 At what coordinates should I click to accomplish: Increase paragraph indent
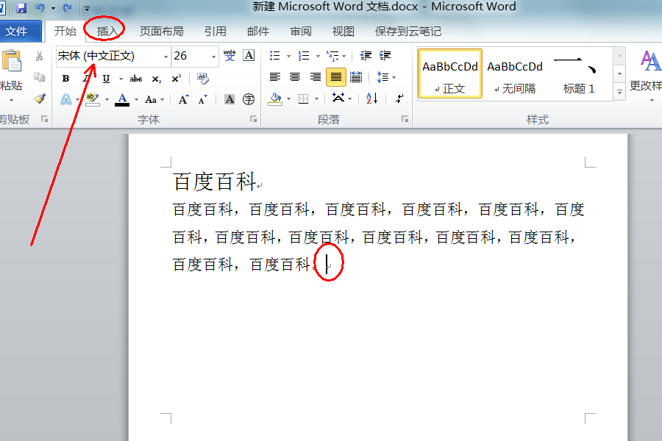coord(385,56)
